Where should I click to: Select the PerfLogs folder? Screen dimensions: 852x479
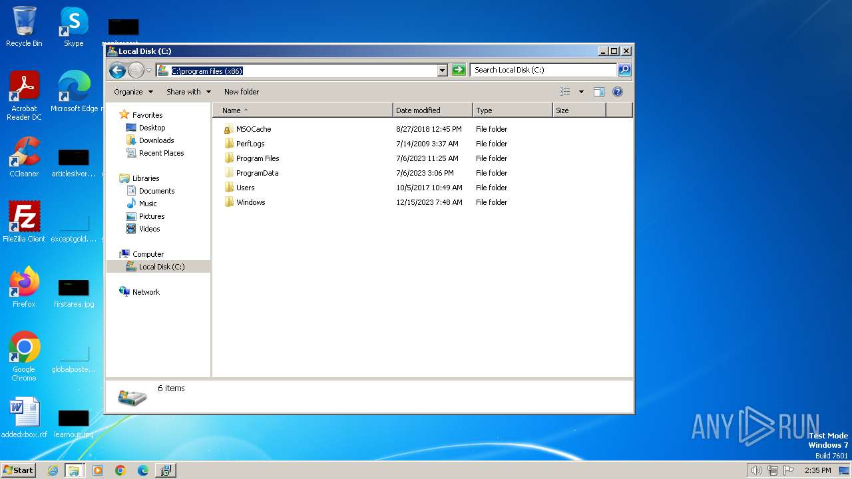tap(250, 144)
